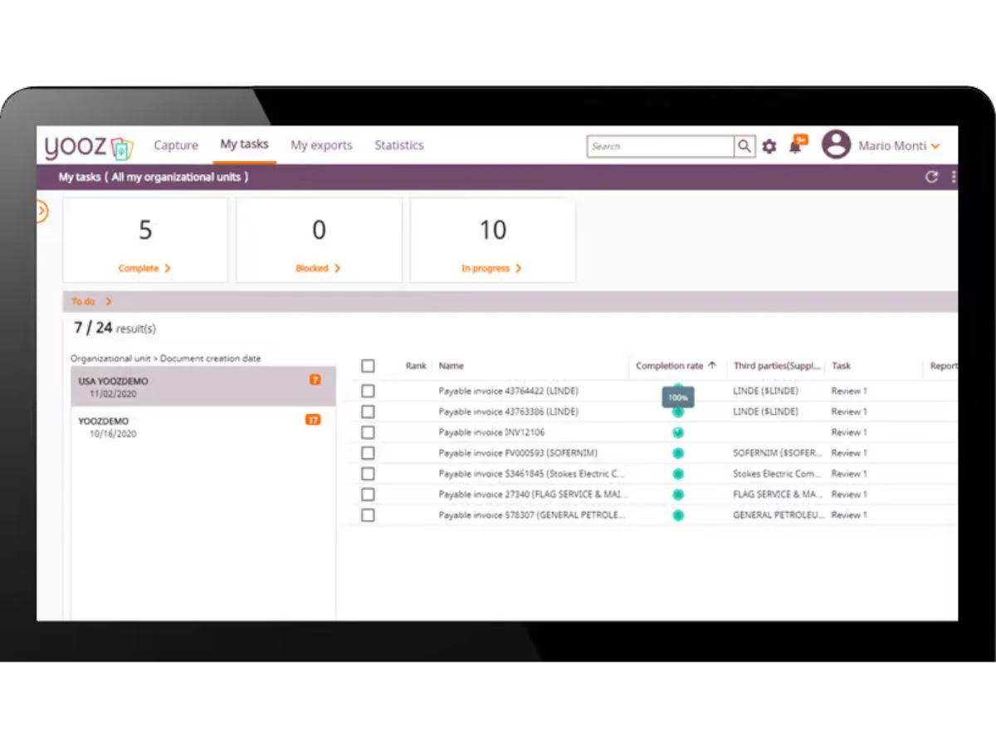
Task: Select YOOZDEMO organizational unit
Action: [203, 427]
